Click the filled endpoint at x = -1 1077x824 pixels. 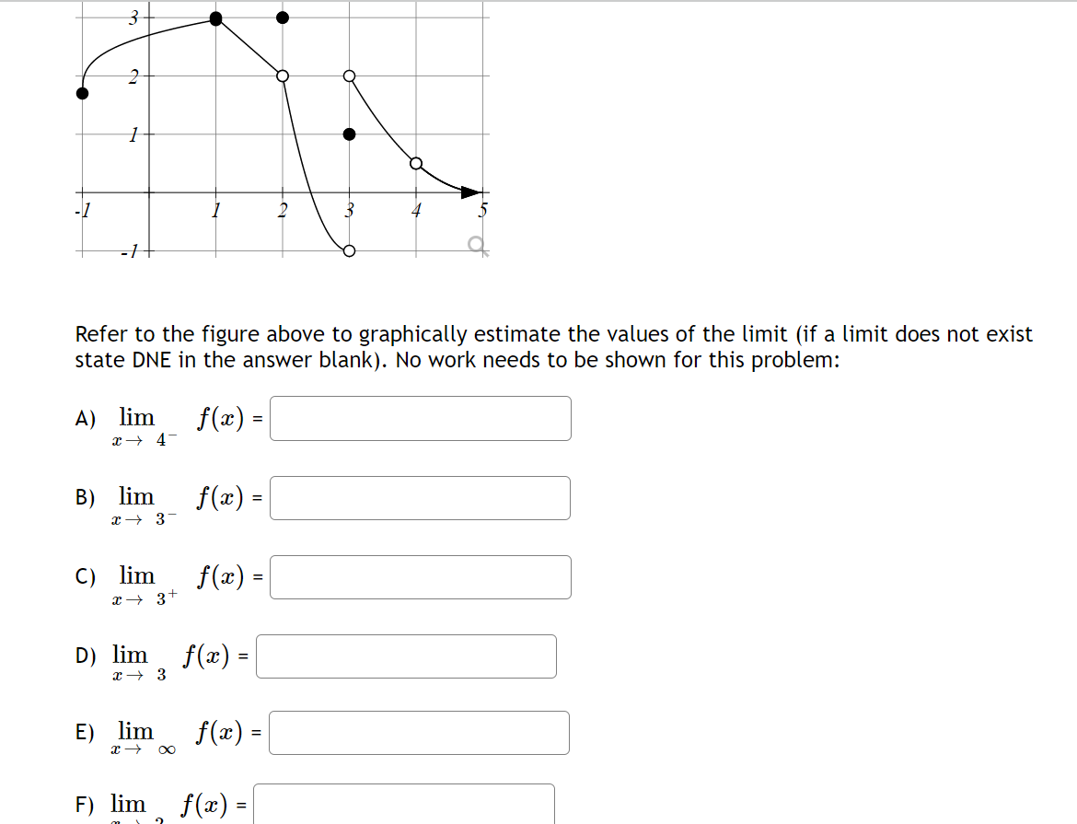pyautogui.click(x=81, y=93)
